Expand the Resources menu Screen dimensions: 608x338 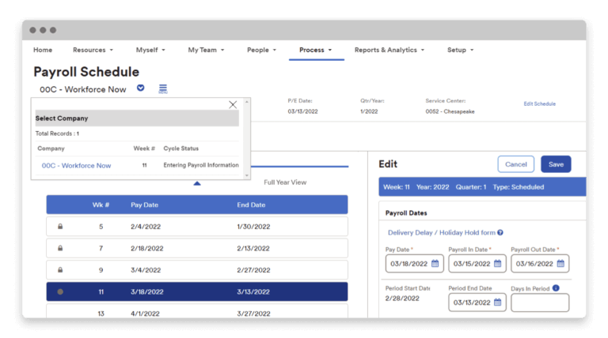(x=93, y=50)
